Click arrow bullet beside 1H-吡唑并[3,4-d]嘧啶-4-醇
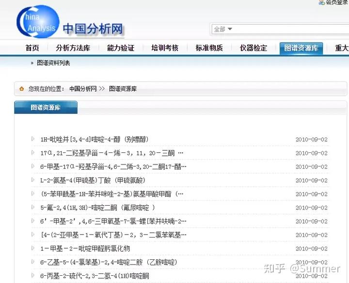349x283 pixels. click(33, 139)
